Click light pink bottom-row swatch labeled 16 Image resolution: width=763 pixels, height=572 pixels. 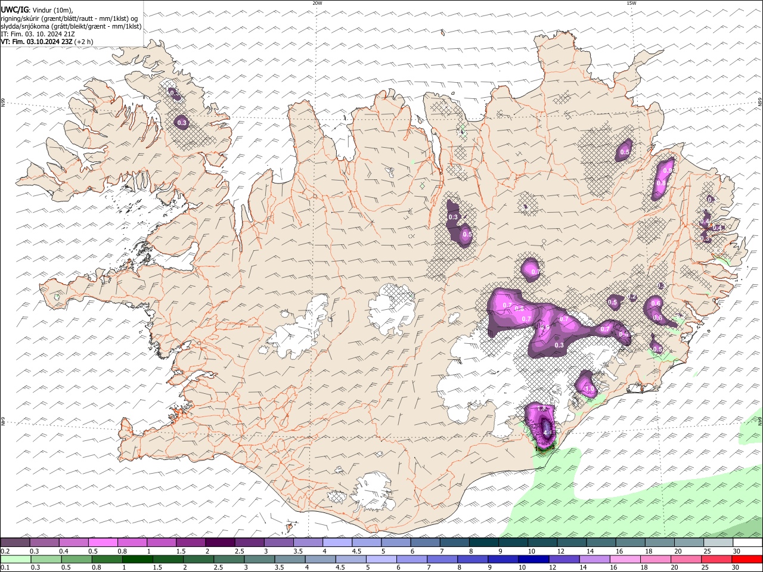(625, 559)
